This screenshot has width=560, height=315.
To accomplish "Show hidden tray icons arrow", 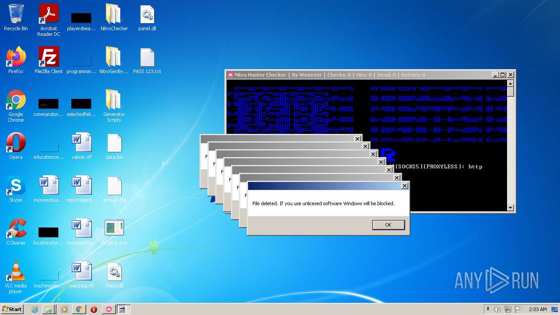I will [x=488, y=309].
